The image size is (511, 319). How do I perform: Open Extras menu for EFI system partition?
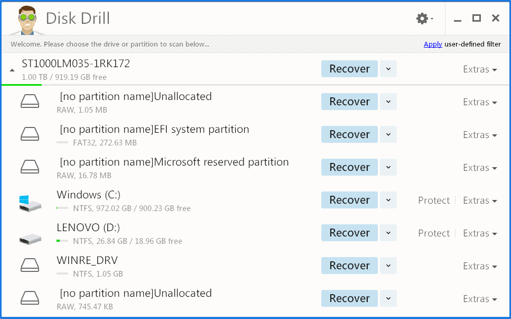[480, 135]
